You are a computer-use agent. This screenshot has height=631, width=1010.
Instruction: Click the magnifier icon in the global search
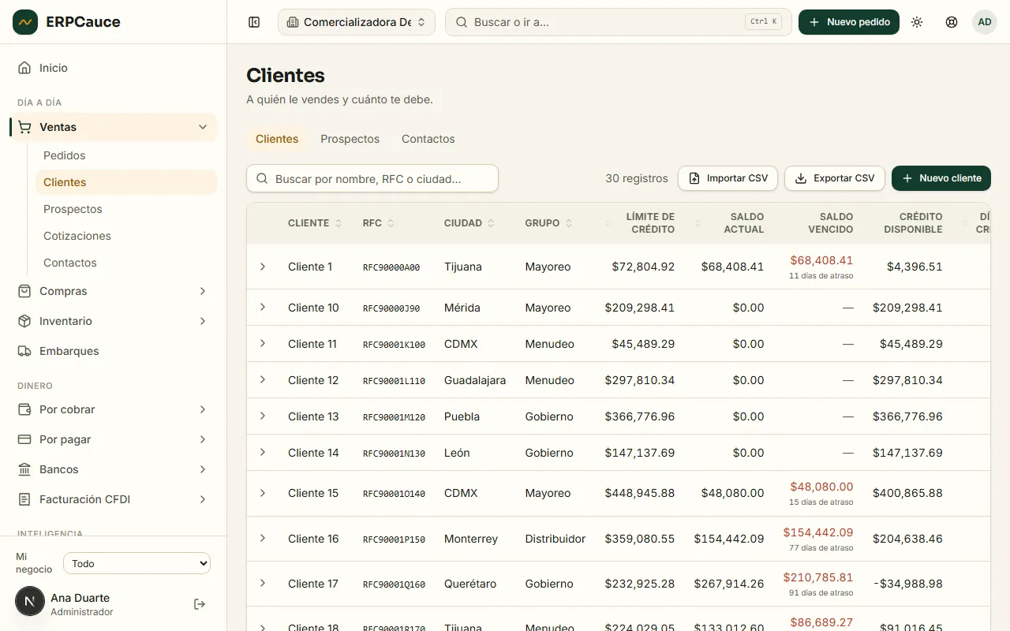click(x=462, y=22)
